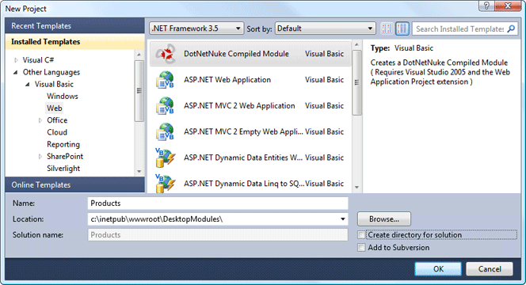526x285 pixels.
Task: Click the Visual C# tree label
Action: 38,60
